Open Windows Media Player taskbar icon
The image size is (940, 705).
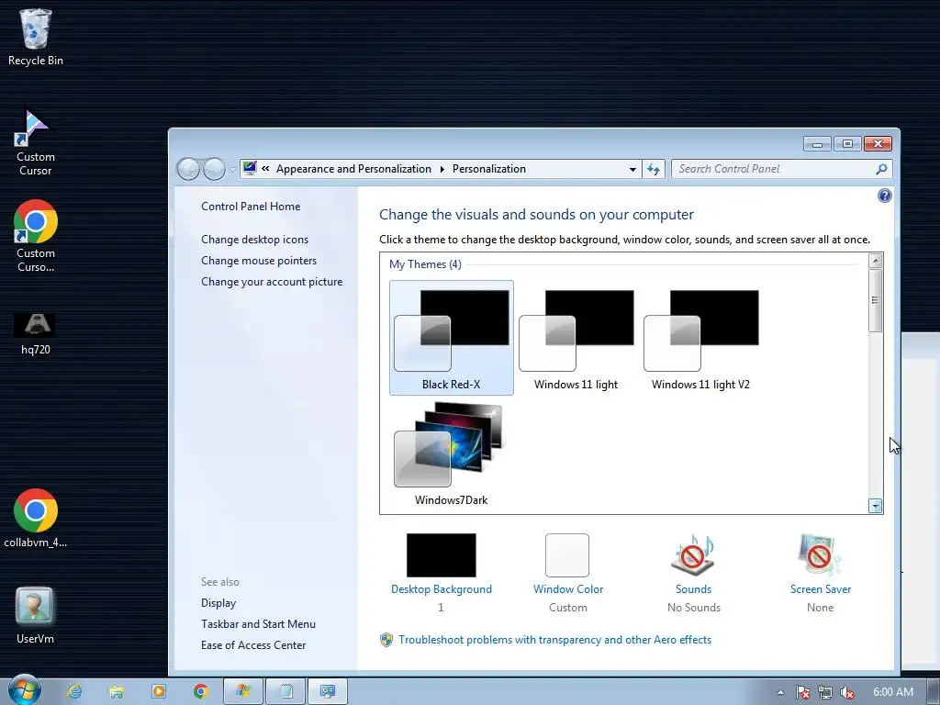click(x=158, y=692)
